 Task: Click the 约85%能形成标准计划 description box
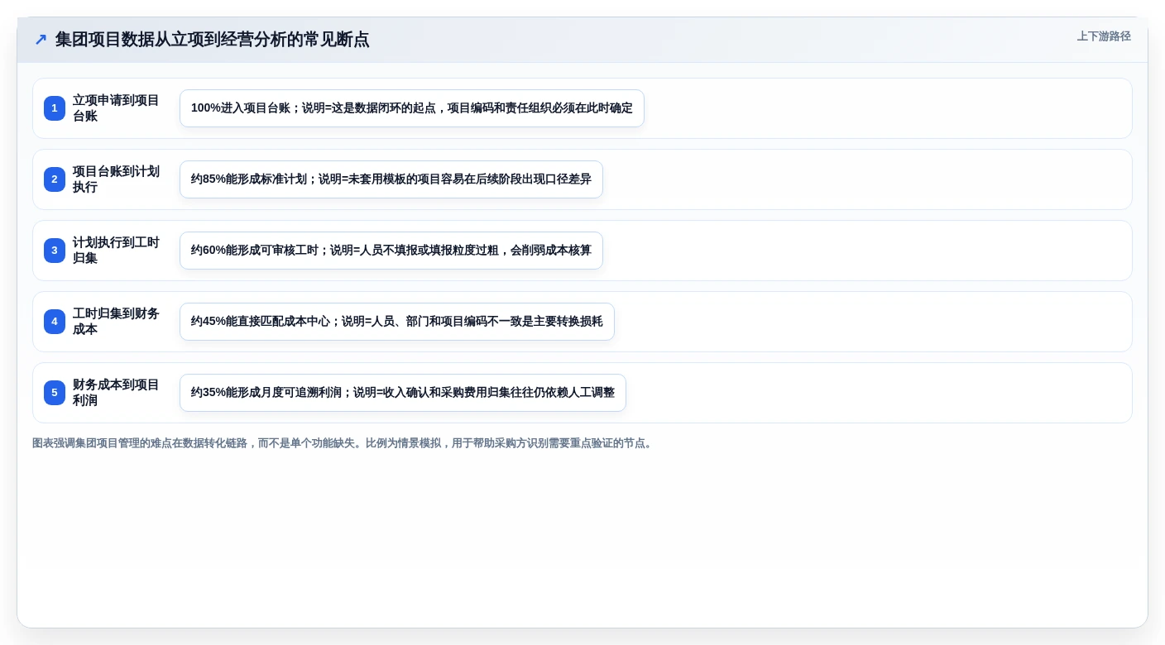tap(391, 179)
